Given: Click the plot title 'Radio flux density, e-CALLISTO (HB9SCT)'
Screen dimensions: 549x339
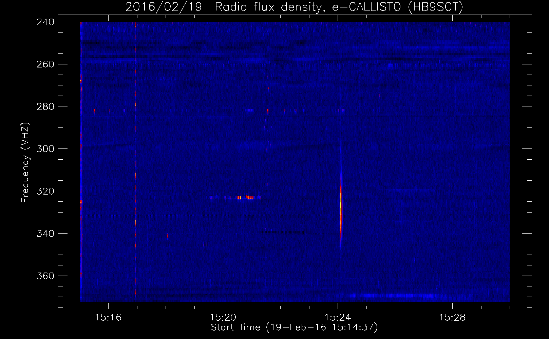Looking at the screenshot, I should 339,7.
